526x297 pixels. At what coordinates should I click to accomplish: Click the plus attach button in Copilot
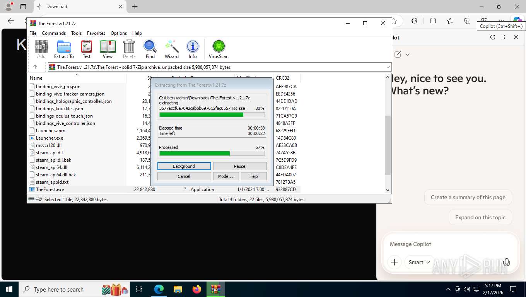(394, 262)
